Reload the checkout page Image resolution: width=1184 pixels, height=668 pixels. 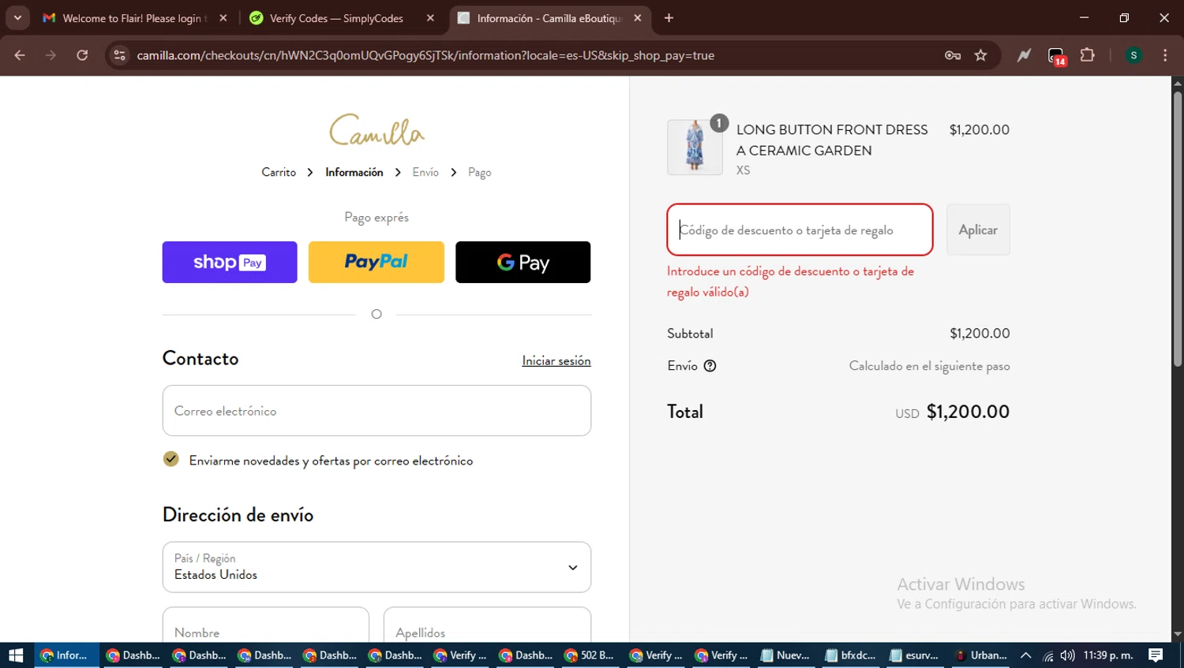coord(82,55)
